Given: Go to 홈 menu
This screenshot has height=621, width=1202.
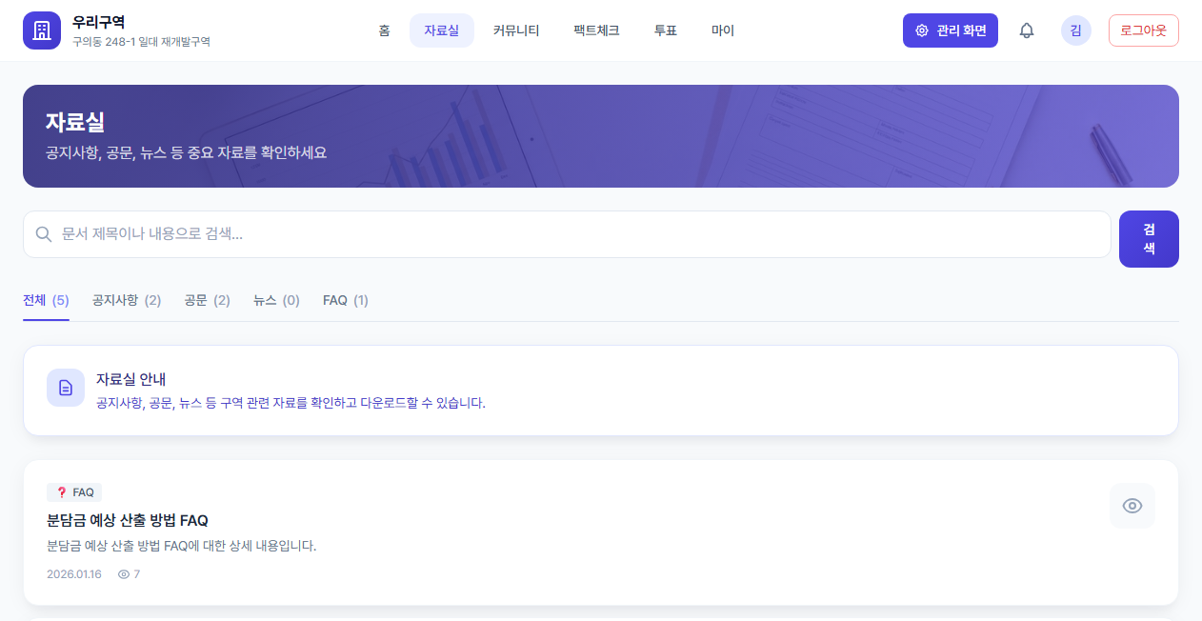Looking at the screenshot, I should coord(384,30).
